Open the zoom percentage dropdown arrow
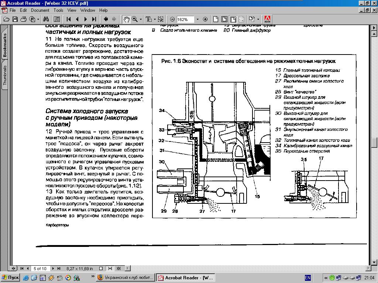Image resolution: width=378 pixels, height=283 pixels. coord(197,19)
